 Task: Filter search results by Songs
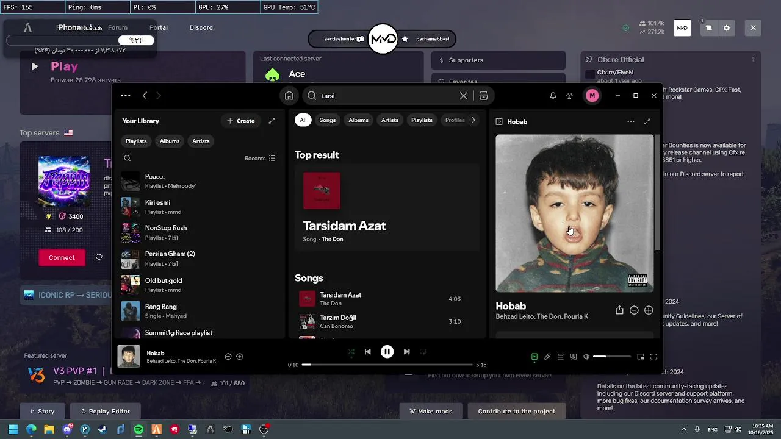coord(328,120)
